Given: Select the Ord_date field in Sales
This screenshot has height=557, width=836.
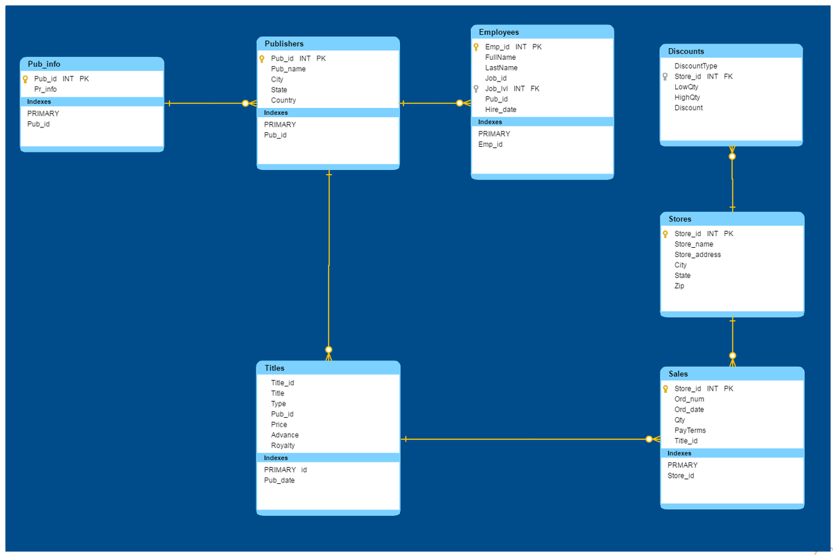Looking at the screenshot, I should point(690,410).
